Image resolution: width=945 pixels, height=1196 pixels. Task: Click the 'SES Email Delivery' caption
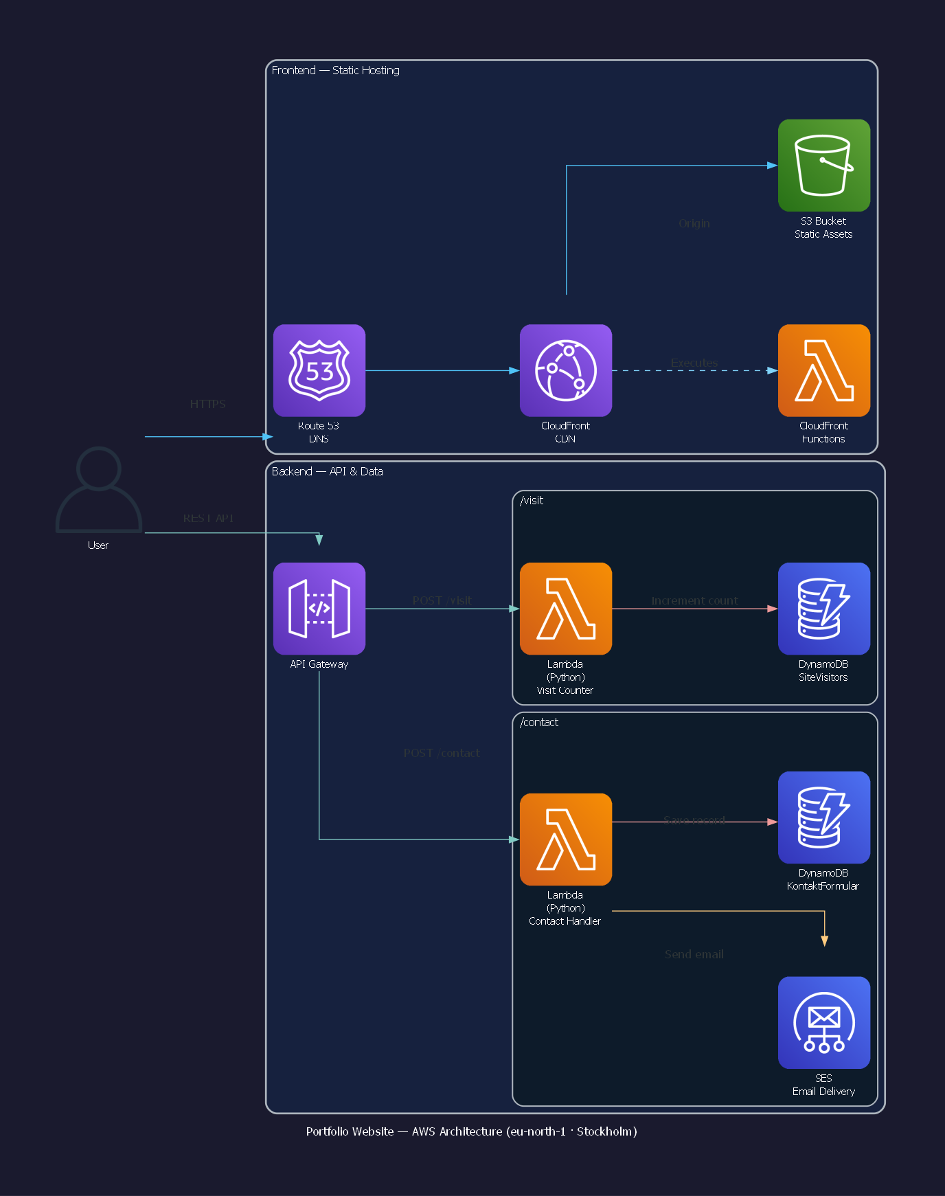click(823, 1085)
